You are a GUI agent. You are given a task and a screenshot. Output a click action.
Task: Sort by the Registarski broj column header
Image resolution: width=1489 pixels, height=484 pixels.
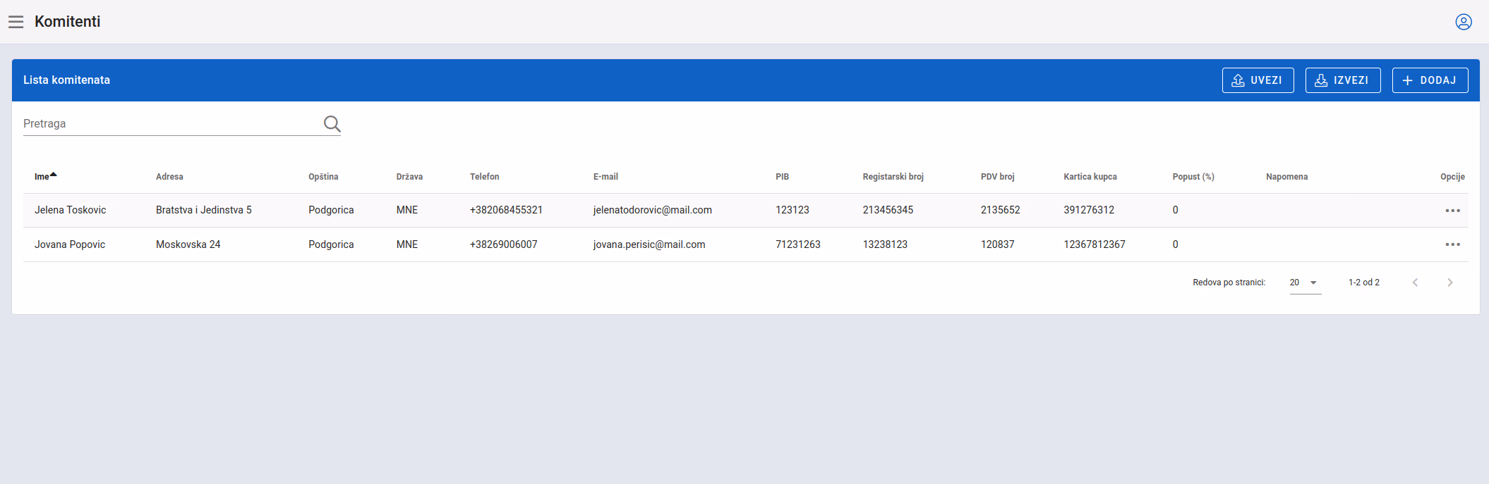(x=893, y=177)
